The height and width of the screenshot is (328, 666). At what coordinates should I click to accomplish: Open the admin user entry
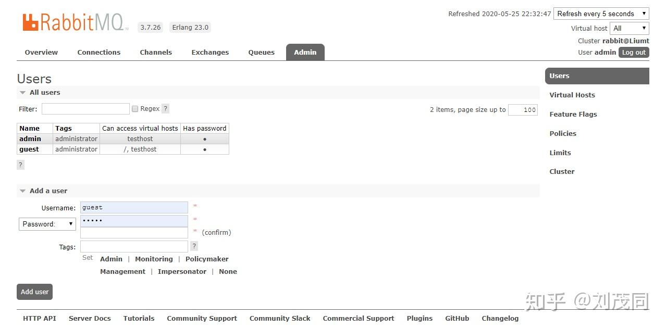coord(30,138)
